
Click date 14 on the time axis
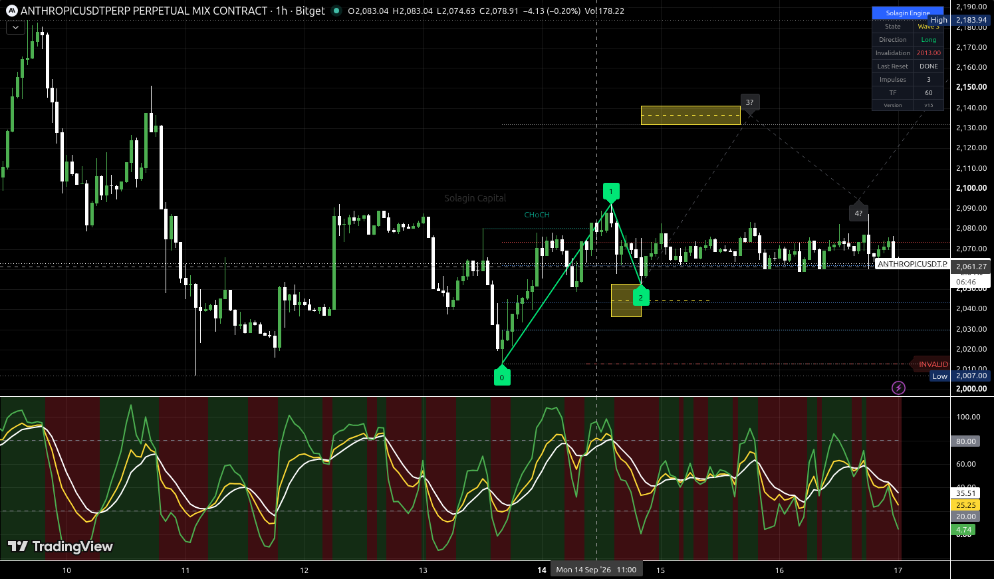tap(542, 570)
